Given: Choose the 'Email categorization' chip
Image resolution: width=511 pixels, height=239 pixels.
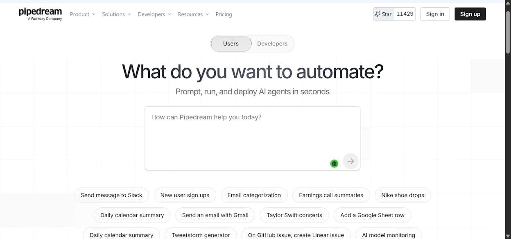Looking at the screenshot, I should point(254,195).
